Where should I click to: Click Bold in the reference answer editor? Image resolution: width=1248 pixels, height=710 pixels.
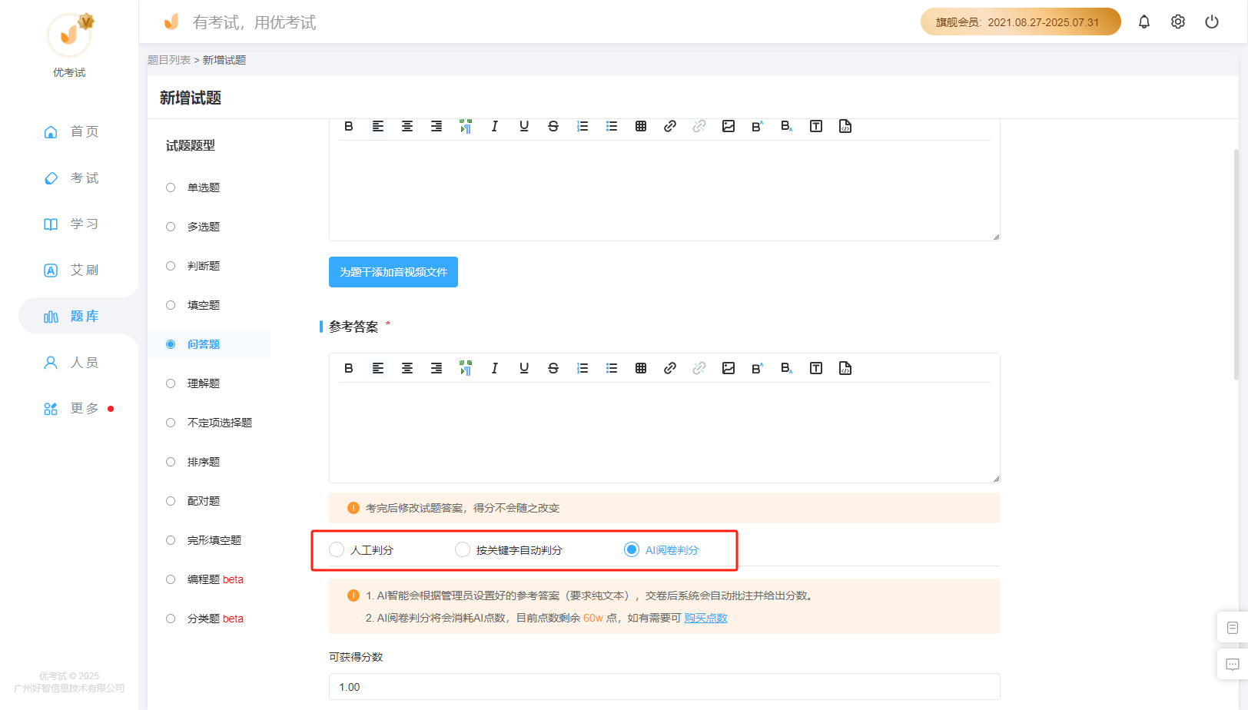coord(349,368)
